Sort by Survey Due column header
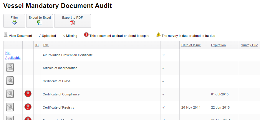 pyautogui.click(x=249, y=45)
